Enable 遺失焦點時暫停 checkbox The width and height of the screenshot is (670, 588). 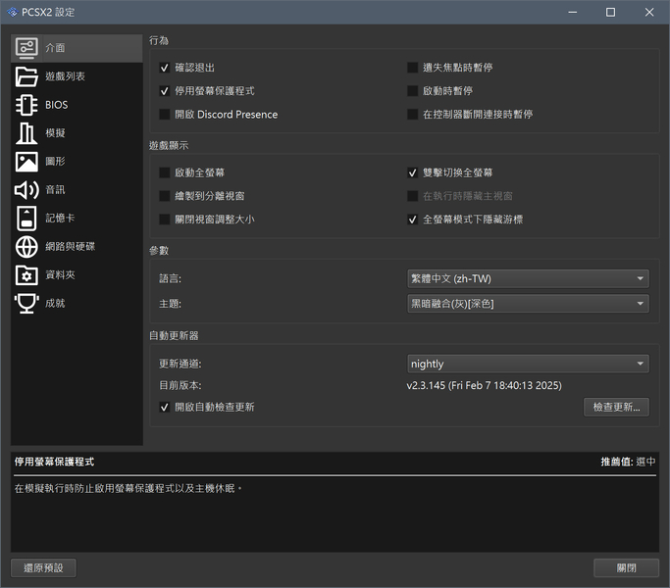(412, 68)
